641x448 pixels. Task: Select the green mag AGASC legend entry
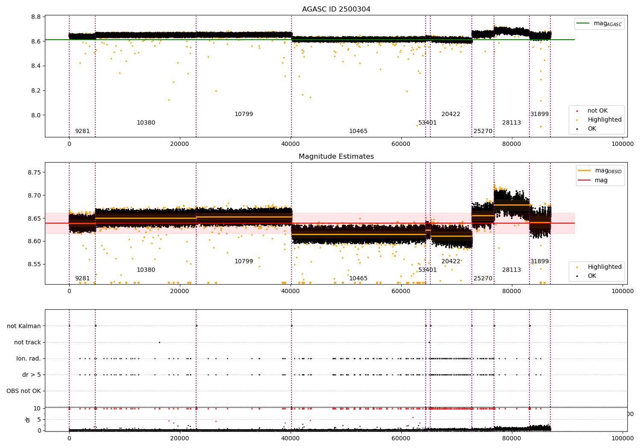point(599,24)
